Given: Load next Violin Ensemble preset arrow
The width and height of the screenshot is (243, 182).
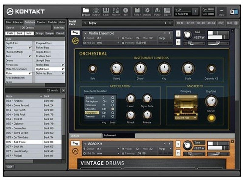Looking at the screenshot, I should click(170, 33).
